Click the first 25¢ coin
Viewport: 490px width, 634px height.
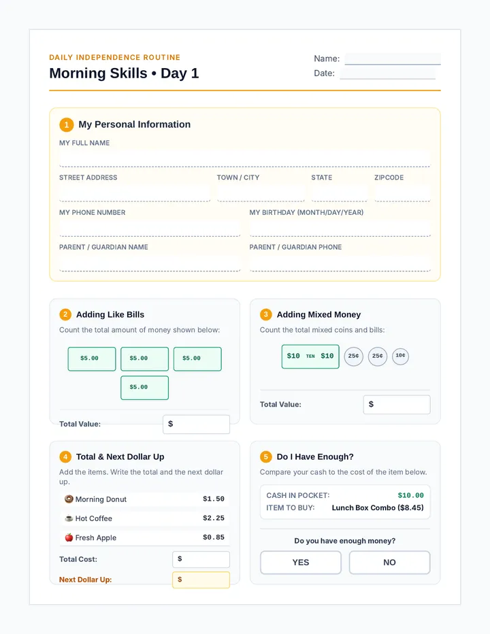[353, 356]
